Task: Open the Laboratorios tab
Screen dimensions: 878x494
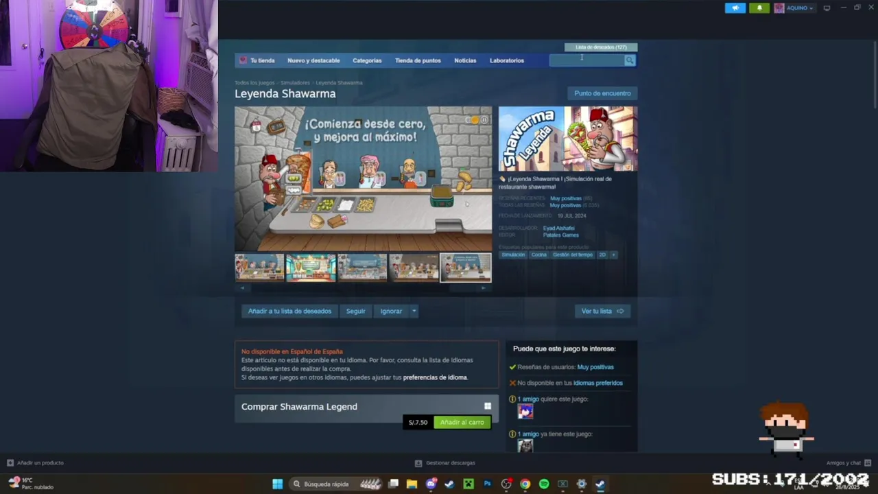Action: [x=507, y=60]
